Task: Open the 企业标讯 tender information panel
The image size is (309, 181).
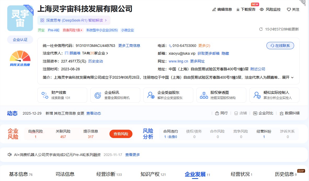Action: [115, 95]
